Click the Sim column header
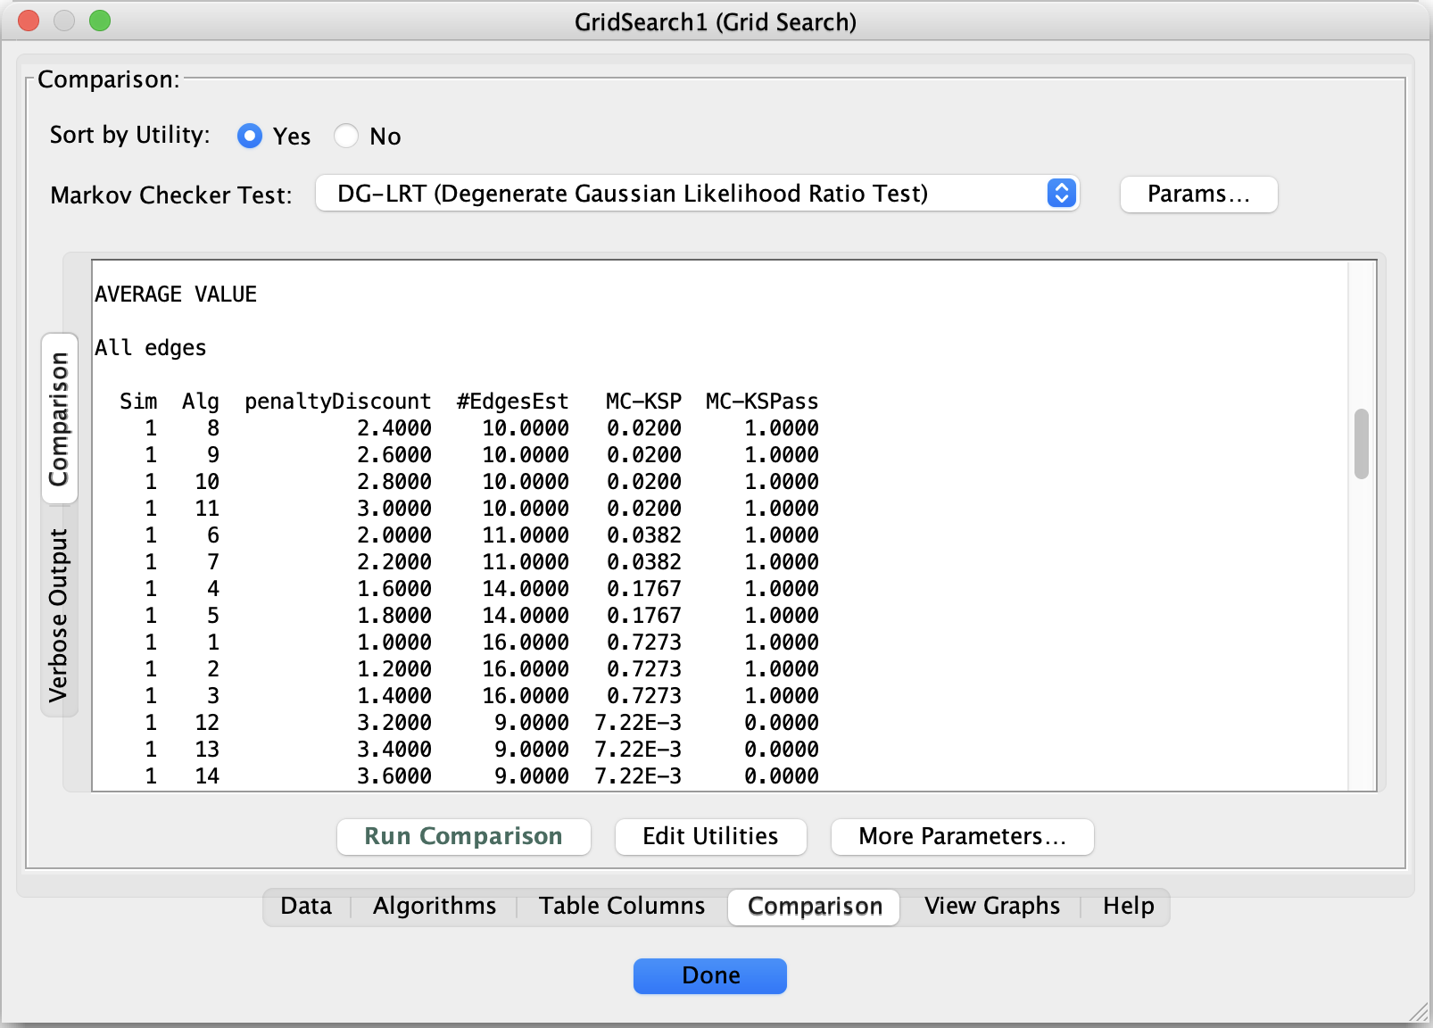The image size is (1433, 1028). click(138, 402)
